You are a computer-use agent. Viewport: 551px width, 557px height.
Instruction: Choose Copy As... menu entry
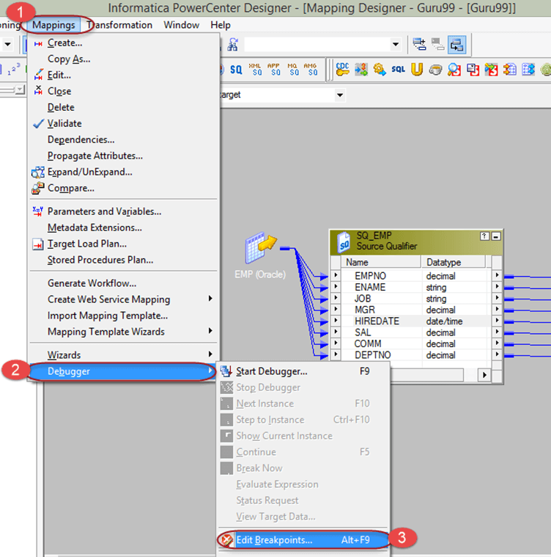(x=123, y=59)
